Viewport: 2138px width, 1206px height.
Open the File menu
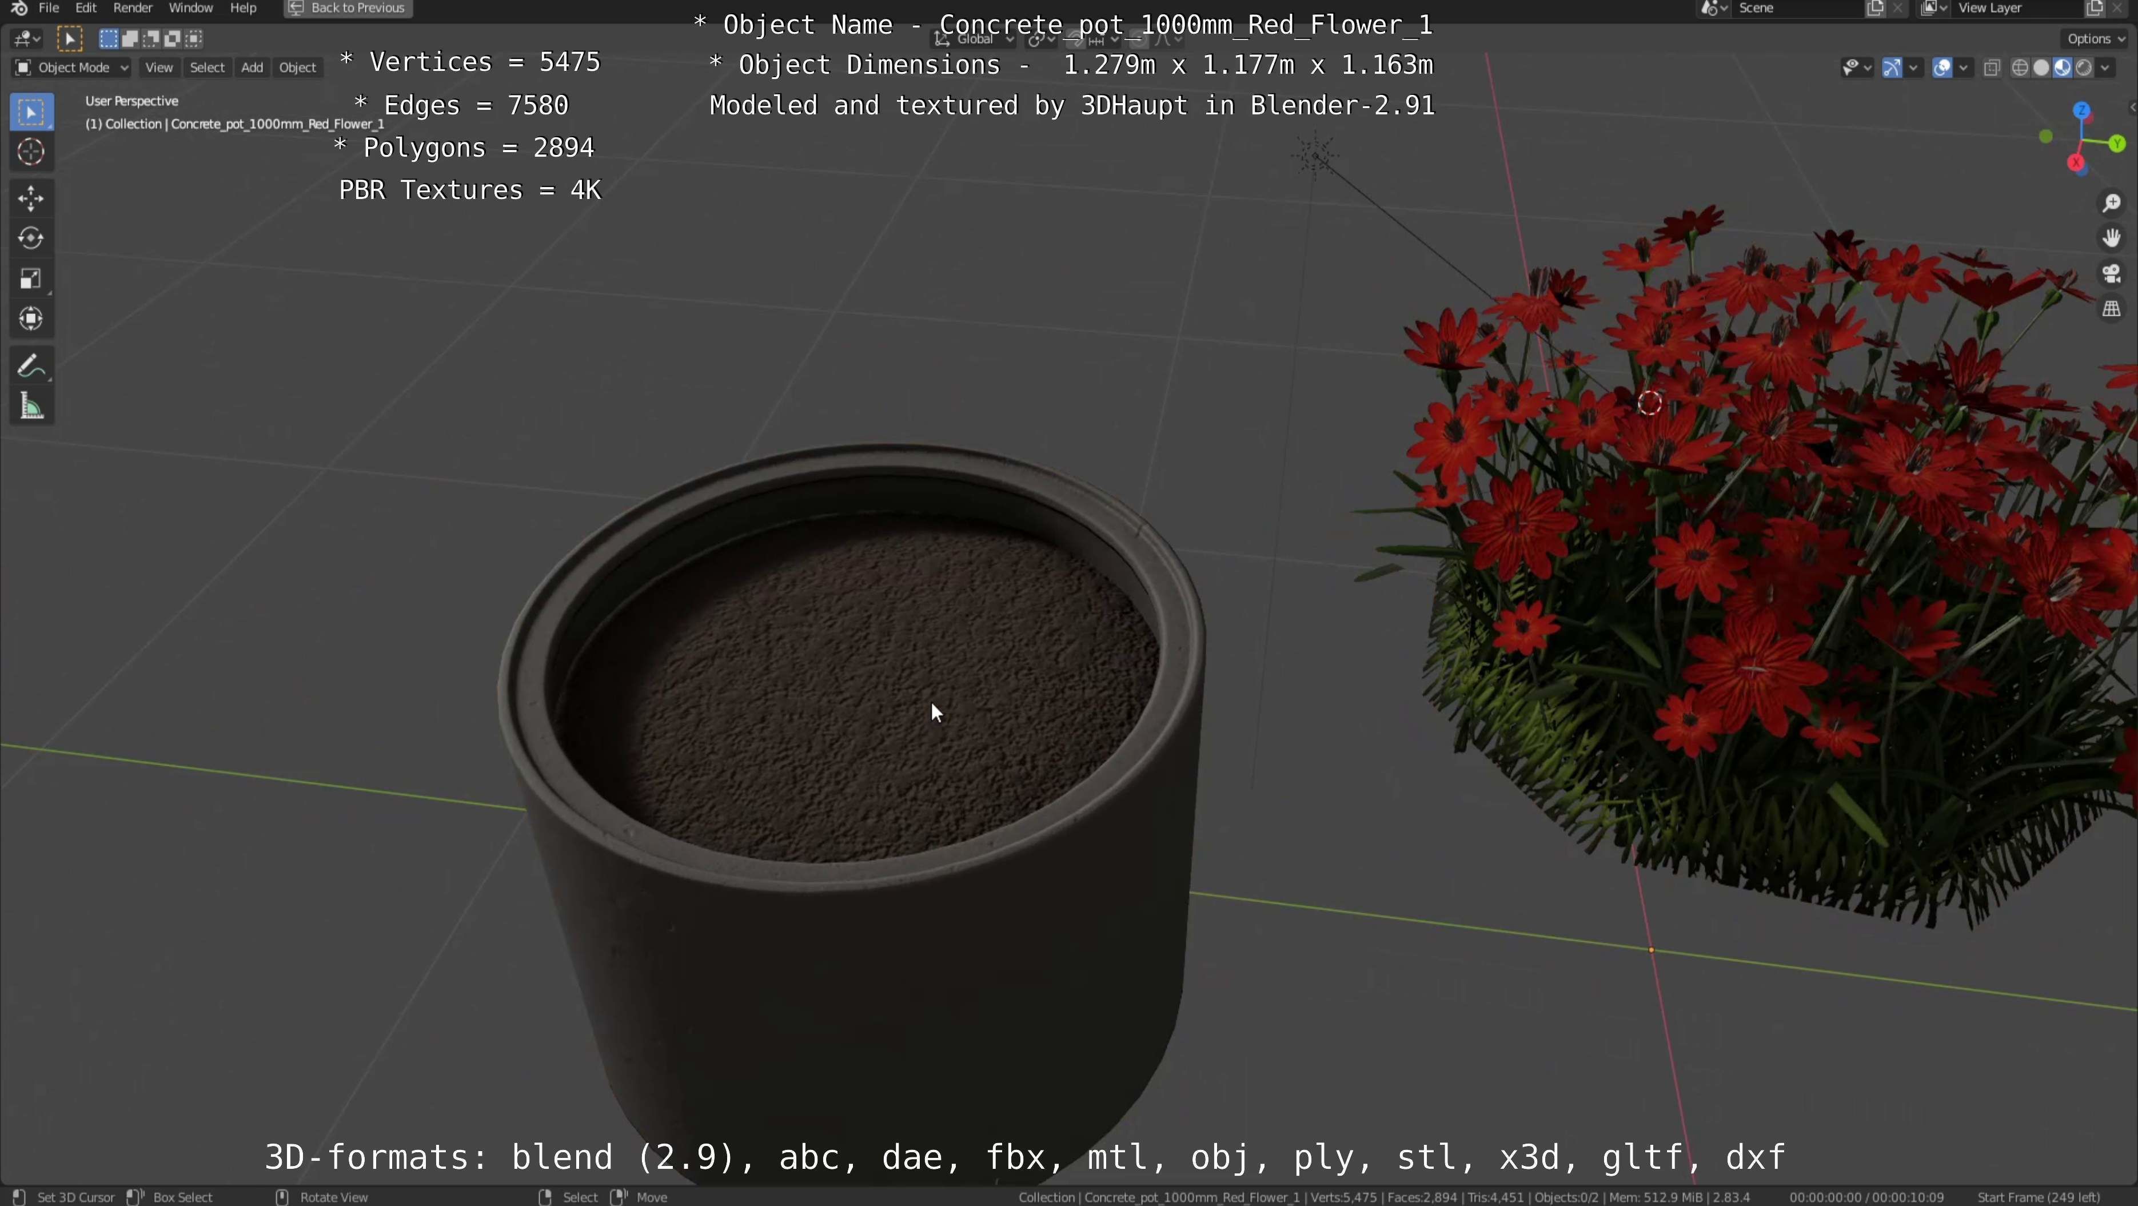pyautogui.click(x=49, y=9)
